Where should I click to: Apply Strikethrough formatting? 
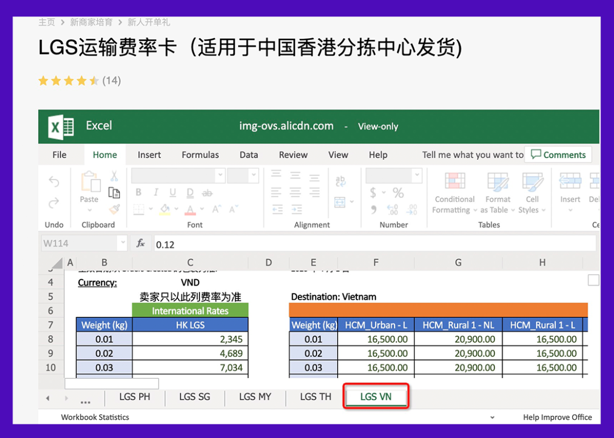(x=207, y=193)
